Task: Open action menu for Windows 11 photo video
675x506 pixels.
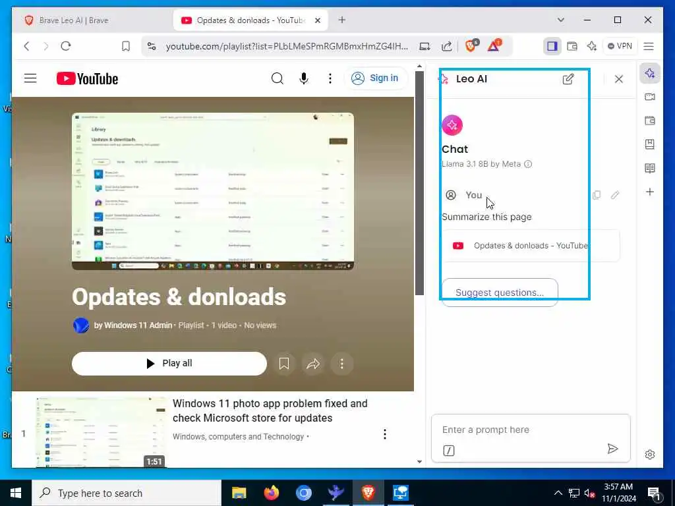Action: [x=385, y=434]
